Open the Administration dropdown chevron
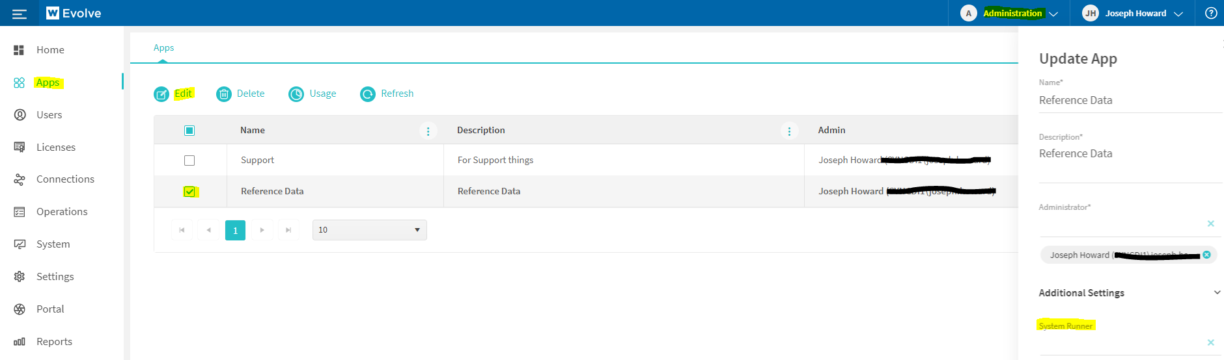Image resolution: width=1224 pixels, height=360 pixels. pyautogui.click(x=1053, y=14)
